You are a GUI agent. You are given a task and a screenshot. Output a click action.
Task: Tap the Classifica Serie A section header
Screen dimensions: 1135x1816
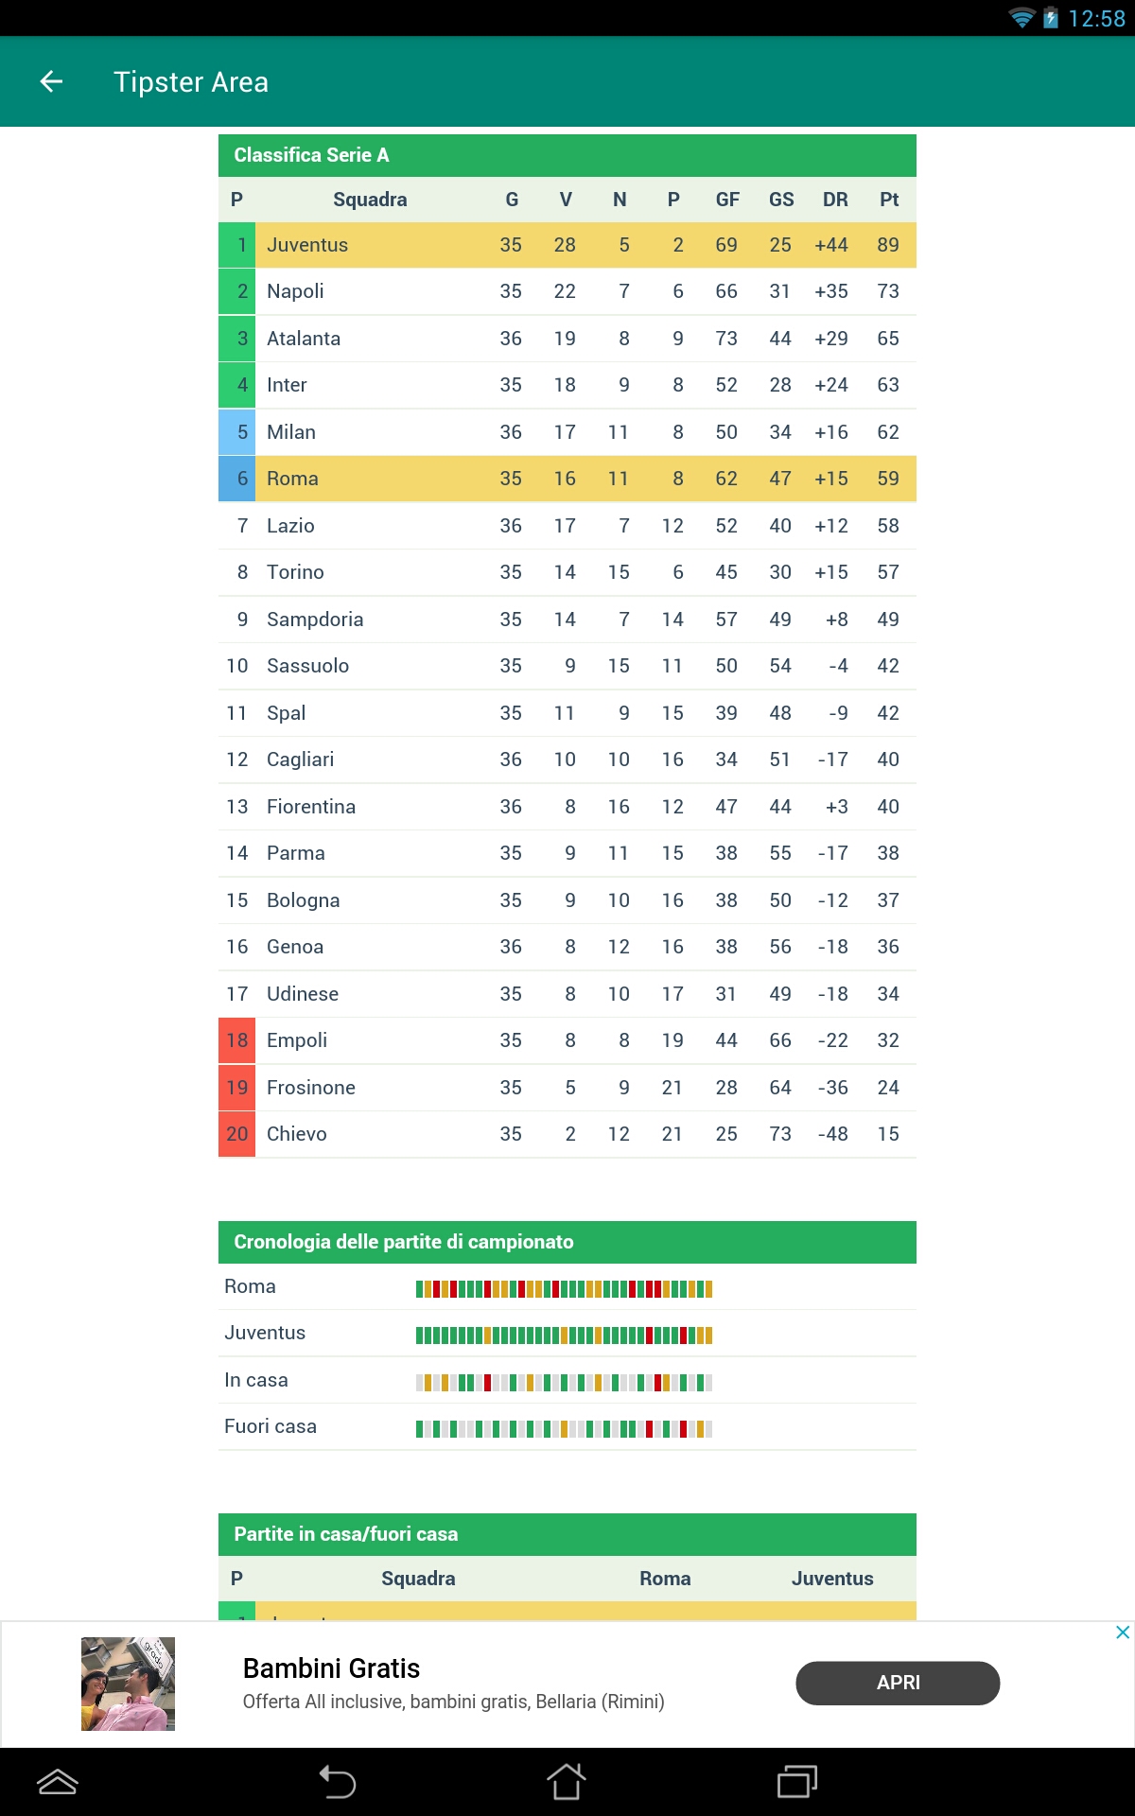tap(567, 155)
